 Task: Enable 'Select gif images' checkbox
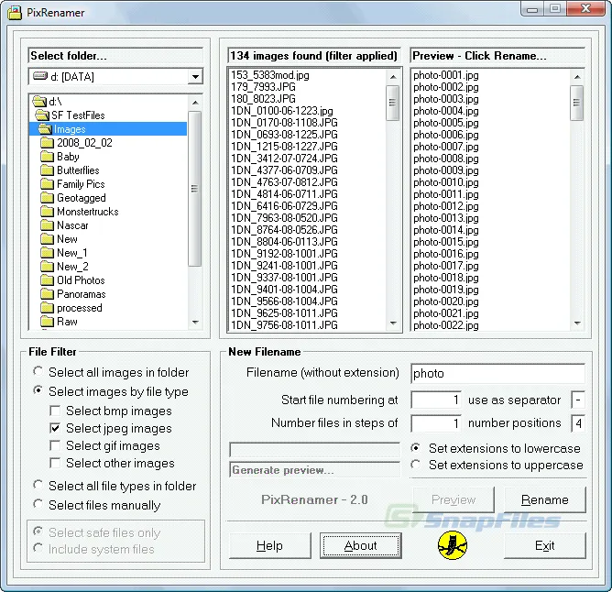pos(55,445)
